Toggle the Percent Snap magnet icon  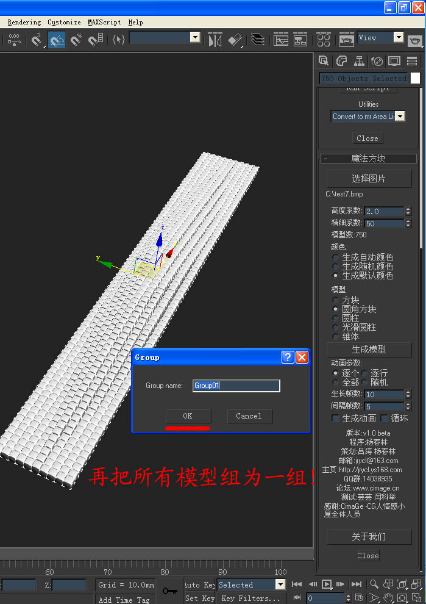tap(76, 40)
